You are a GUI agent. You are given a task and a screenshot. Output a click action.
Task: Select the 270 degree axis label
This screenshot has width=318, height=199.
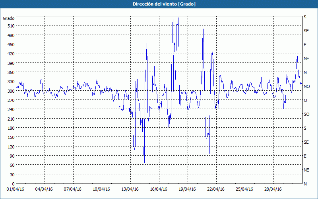(11, 100)
